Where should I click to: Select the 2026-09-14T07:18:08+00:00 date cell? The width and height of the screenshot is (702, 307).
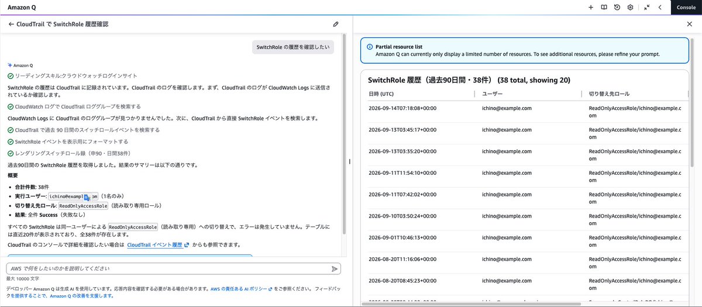402,108
